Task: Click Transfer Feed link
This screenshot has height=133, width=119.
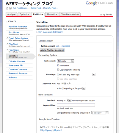Action: pyautogui.click(x=51, y=8)
